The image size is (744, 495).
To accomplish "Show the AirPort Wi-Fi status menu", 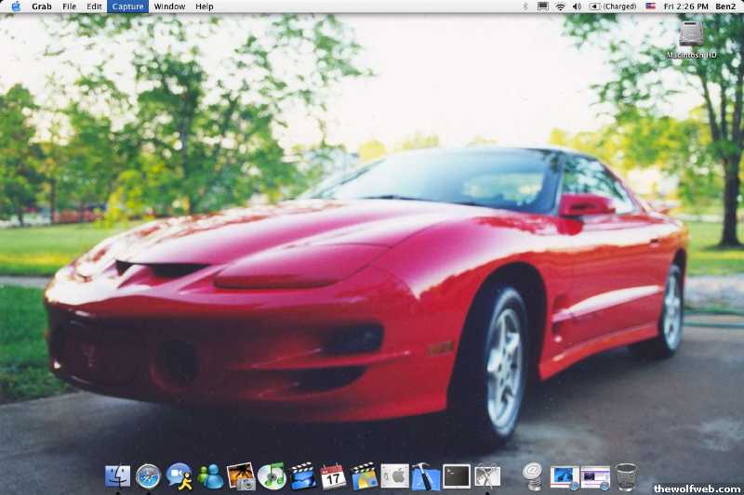I will 560,7.
